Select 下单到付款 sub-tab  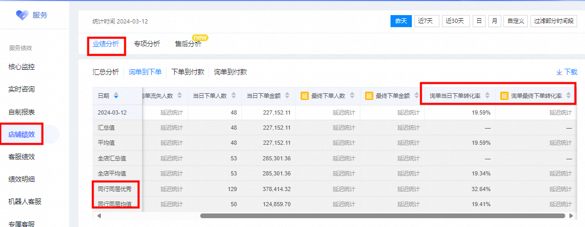click(188, 72)
